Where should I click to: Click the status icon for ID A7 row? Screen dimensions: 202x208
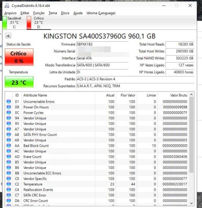coord(9,129)
